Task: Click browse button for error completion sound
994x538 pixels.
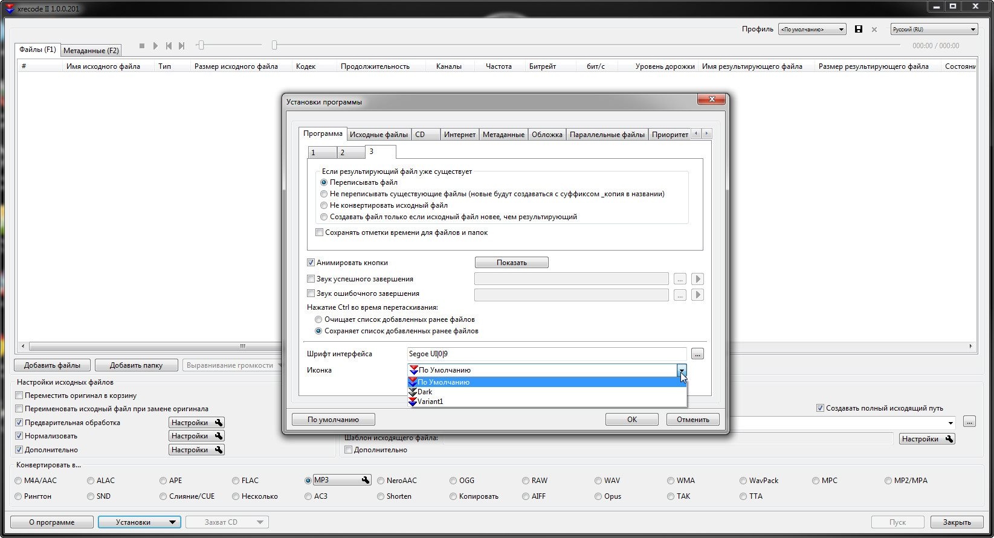Action: click(680, 295)
